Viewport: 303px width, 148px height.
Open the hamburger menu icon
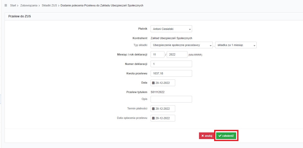(x=6, y=5)
